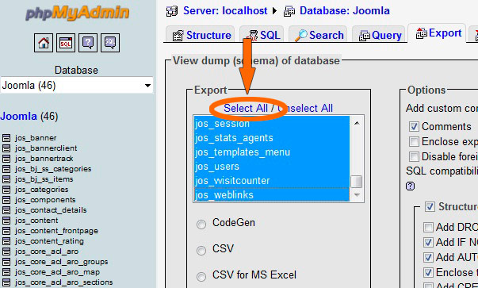Click table icon beside jos_contact_details
Viewport: 478px width, 288px height.
[x=6, y=210]
